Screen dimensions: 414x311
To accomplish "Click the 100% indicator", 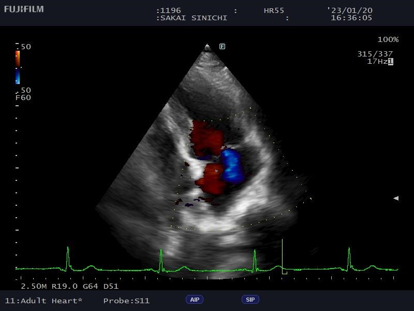I will (388, 40).
